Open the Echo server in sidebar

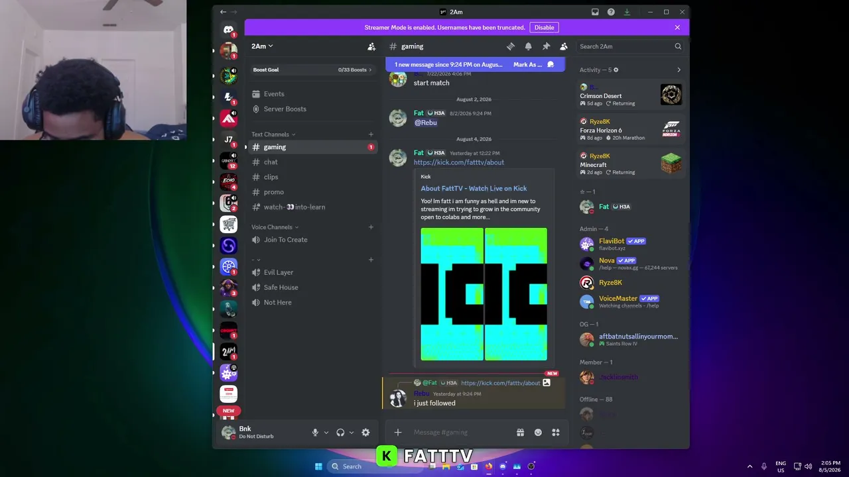228,181
